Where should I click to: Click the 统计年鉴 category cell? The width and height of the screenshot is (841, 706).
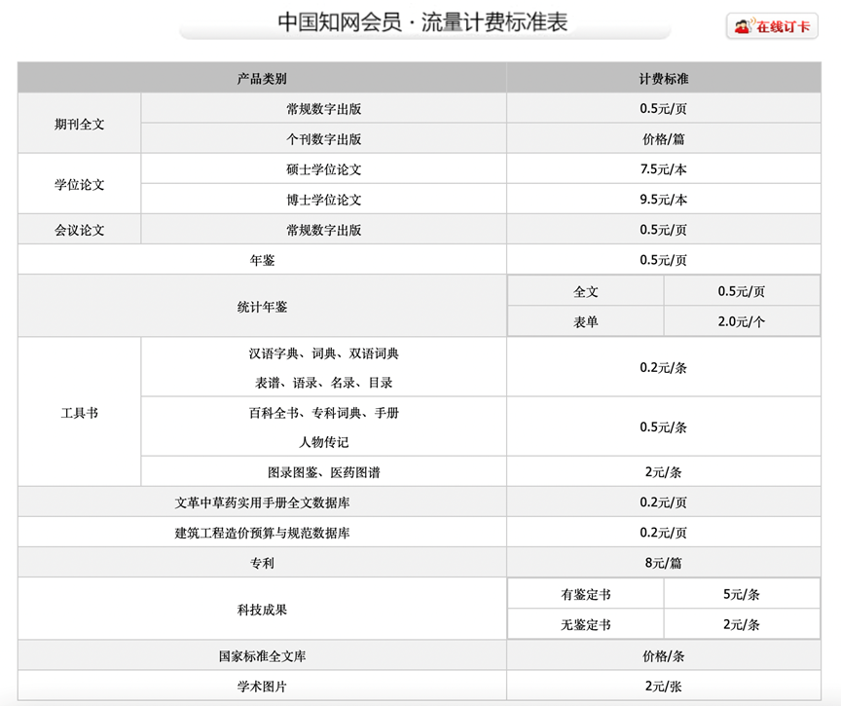tap(262, 307)
